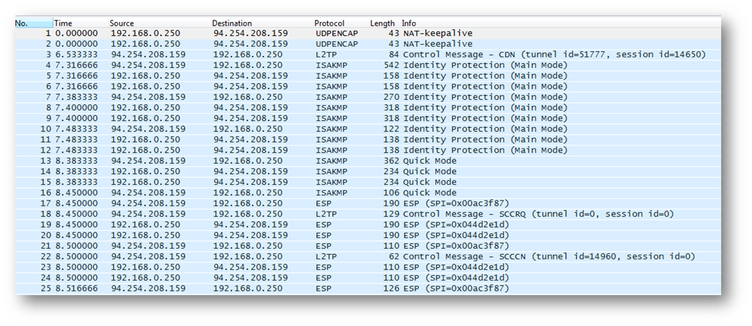
Task: Select packet 13 Quick Mode length 362
Action: coord(368,161)
